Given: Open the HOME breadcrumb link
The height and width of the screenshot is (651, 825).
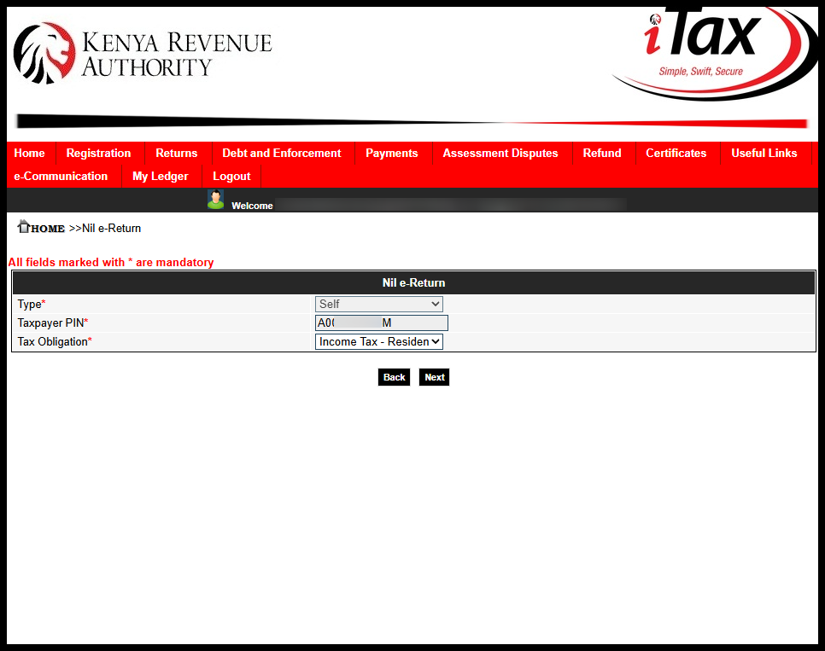Looking at the screenshot, I should coord(47,228).
